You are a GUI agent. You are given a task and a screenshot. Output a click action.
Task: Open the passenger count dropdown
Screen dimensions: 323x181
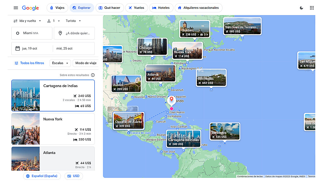pyautogui.click(x=53, y=21)
